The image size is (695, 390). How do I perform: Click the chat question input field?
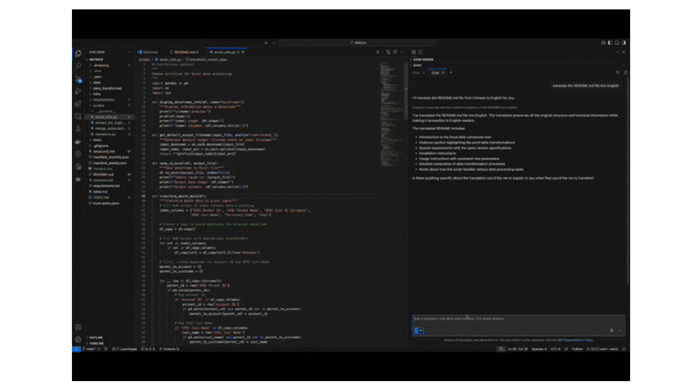coord(517,319)
